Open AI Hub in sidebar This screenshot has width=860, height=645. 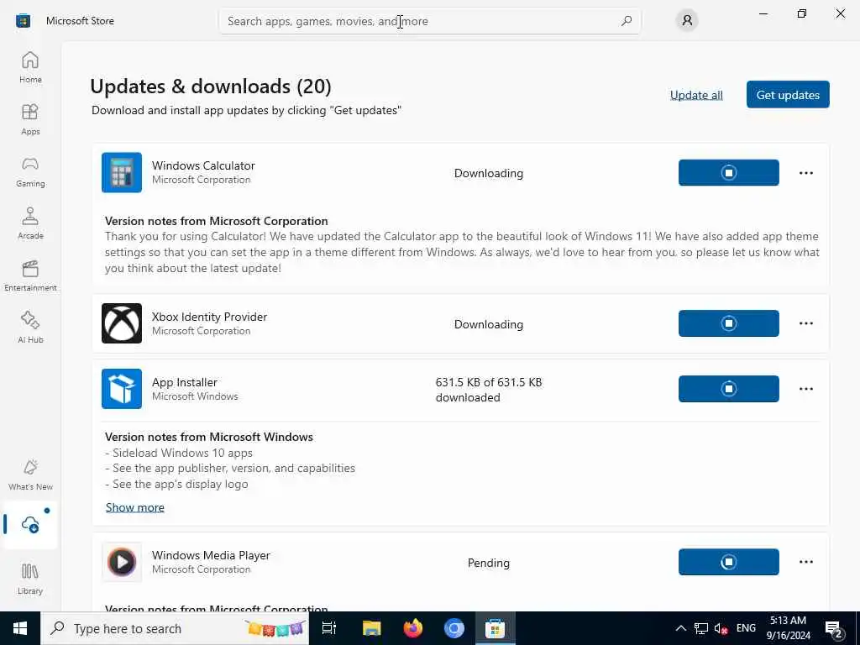pyautogui.click(x=30, y=328)
